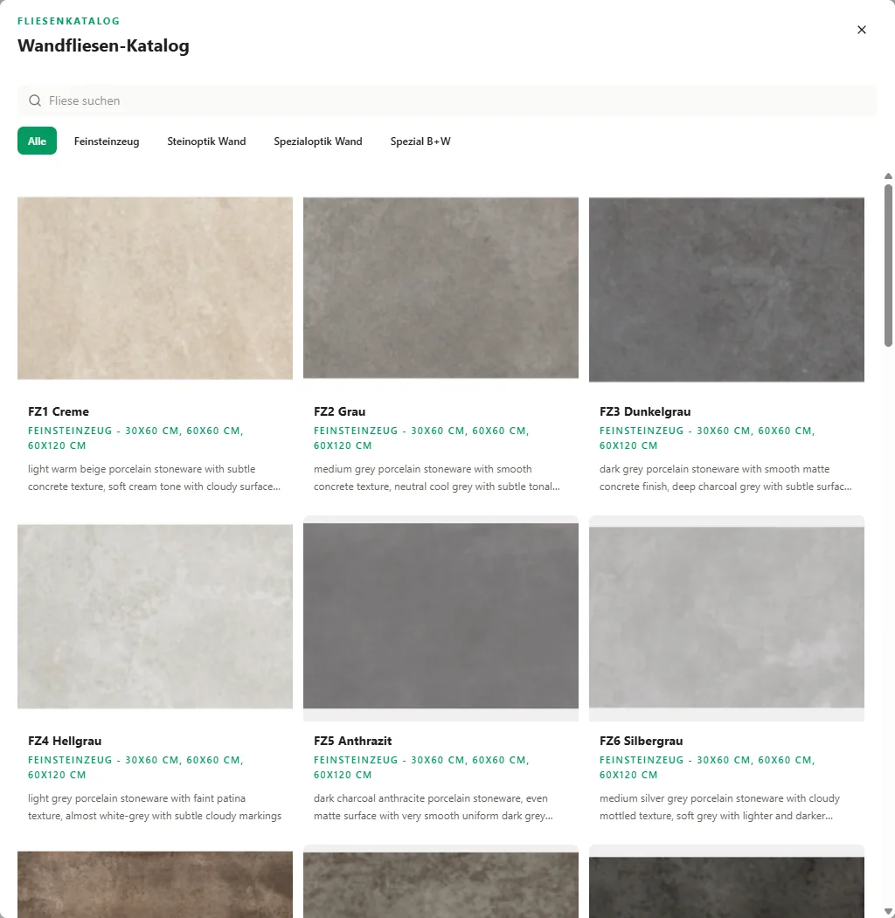895x918 pixels.
Task: Click FZ1 Creme's Feinsteinzeug size line
Action: (135, 438)
